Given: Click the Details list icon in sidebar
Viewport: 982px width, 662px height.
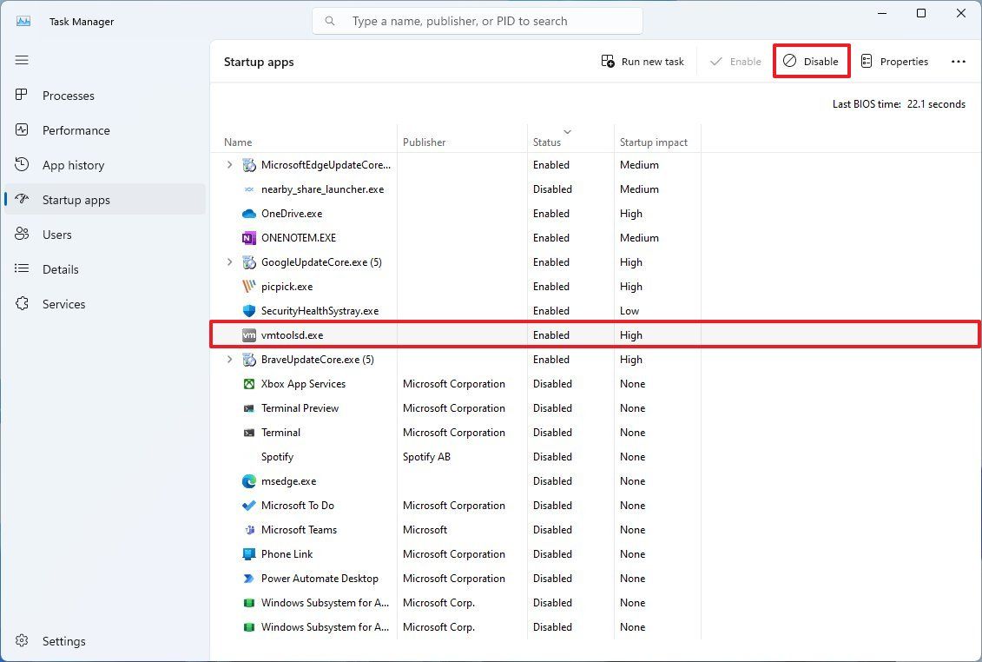Looking at the screenshot, I should coord(22,268).
